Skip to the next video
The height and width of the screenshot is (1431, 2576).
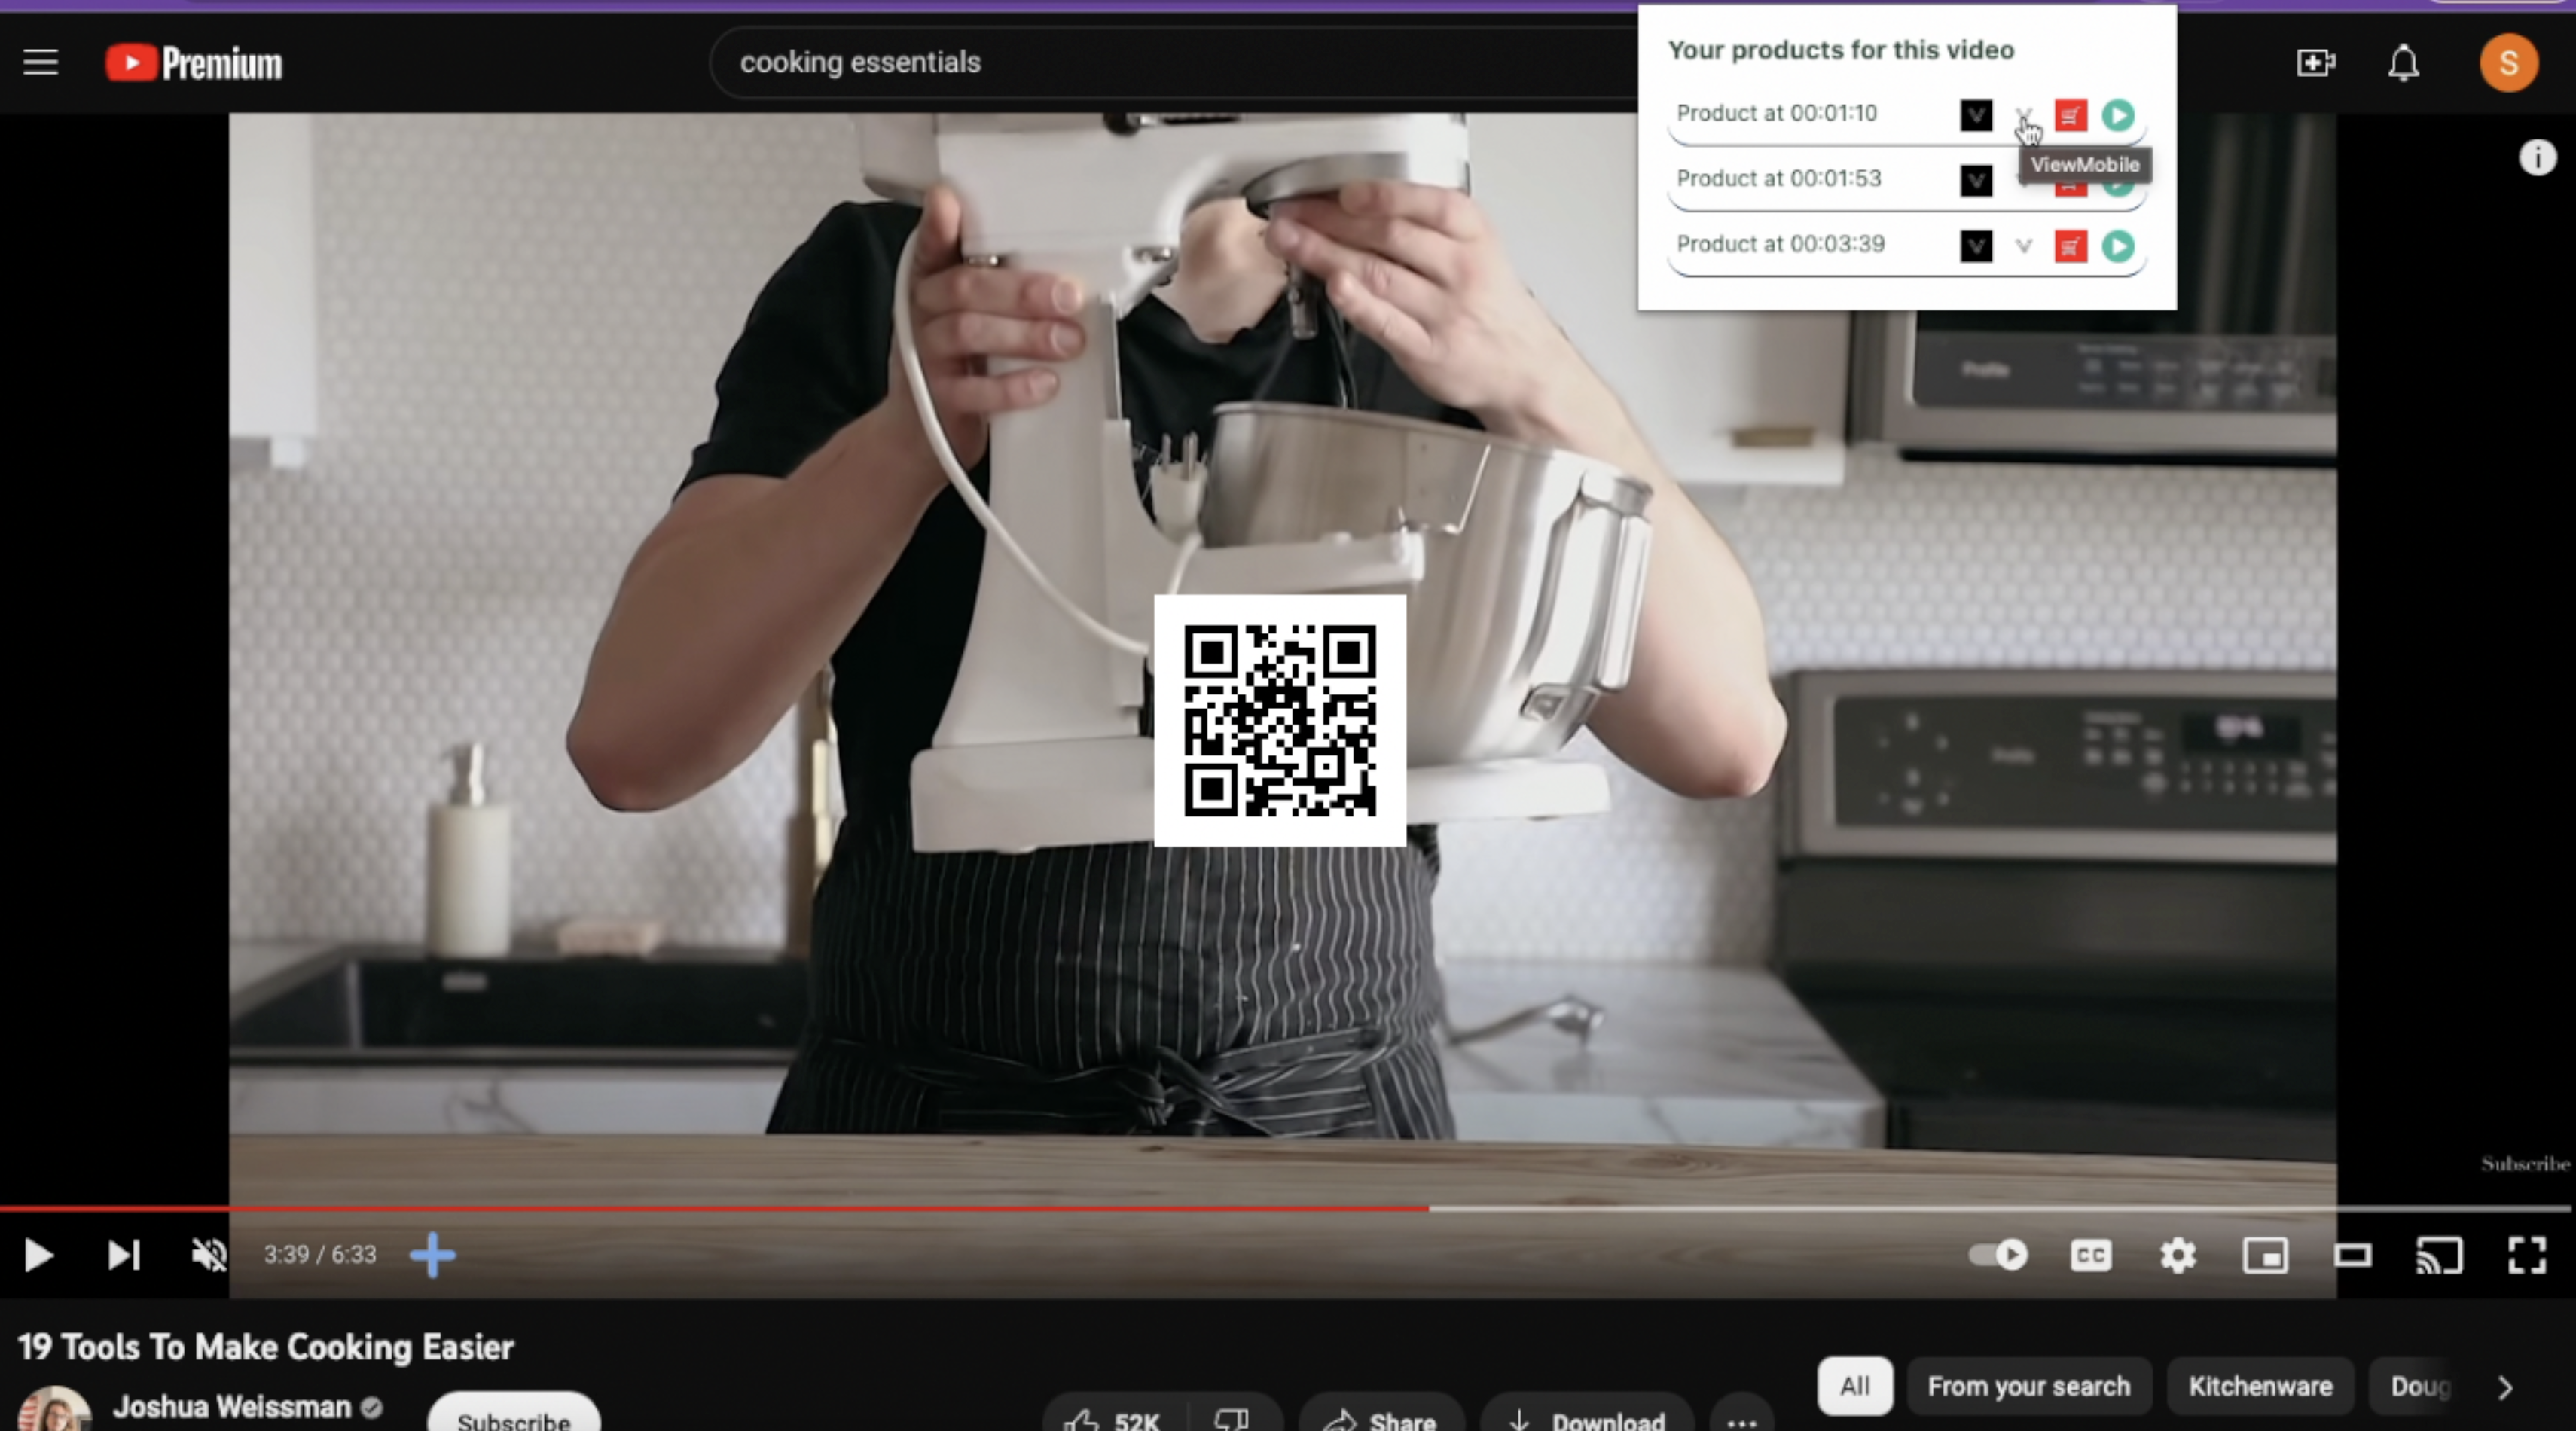click(x=124, y=1255)
